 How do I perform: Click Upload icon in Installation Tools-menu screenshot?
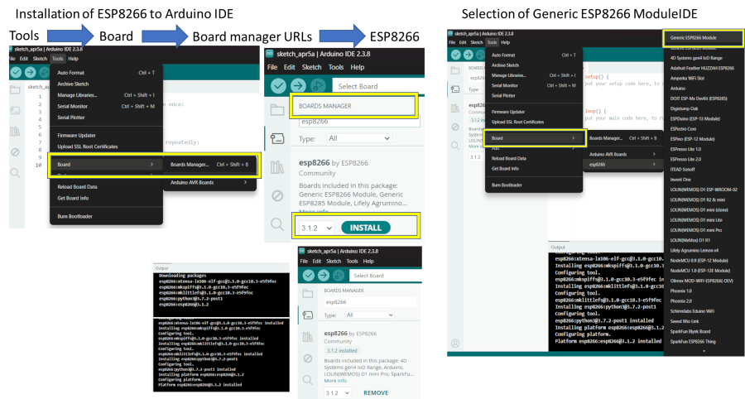click(x=30, y=72)
